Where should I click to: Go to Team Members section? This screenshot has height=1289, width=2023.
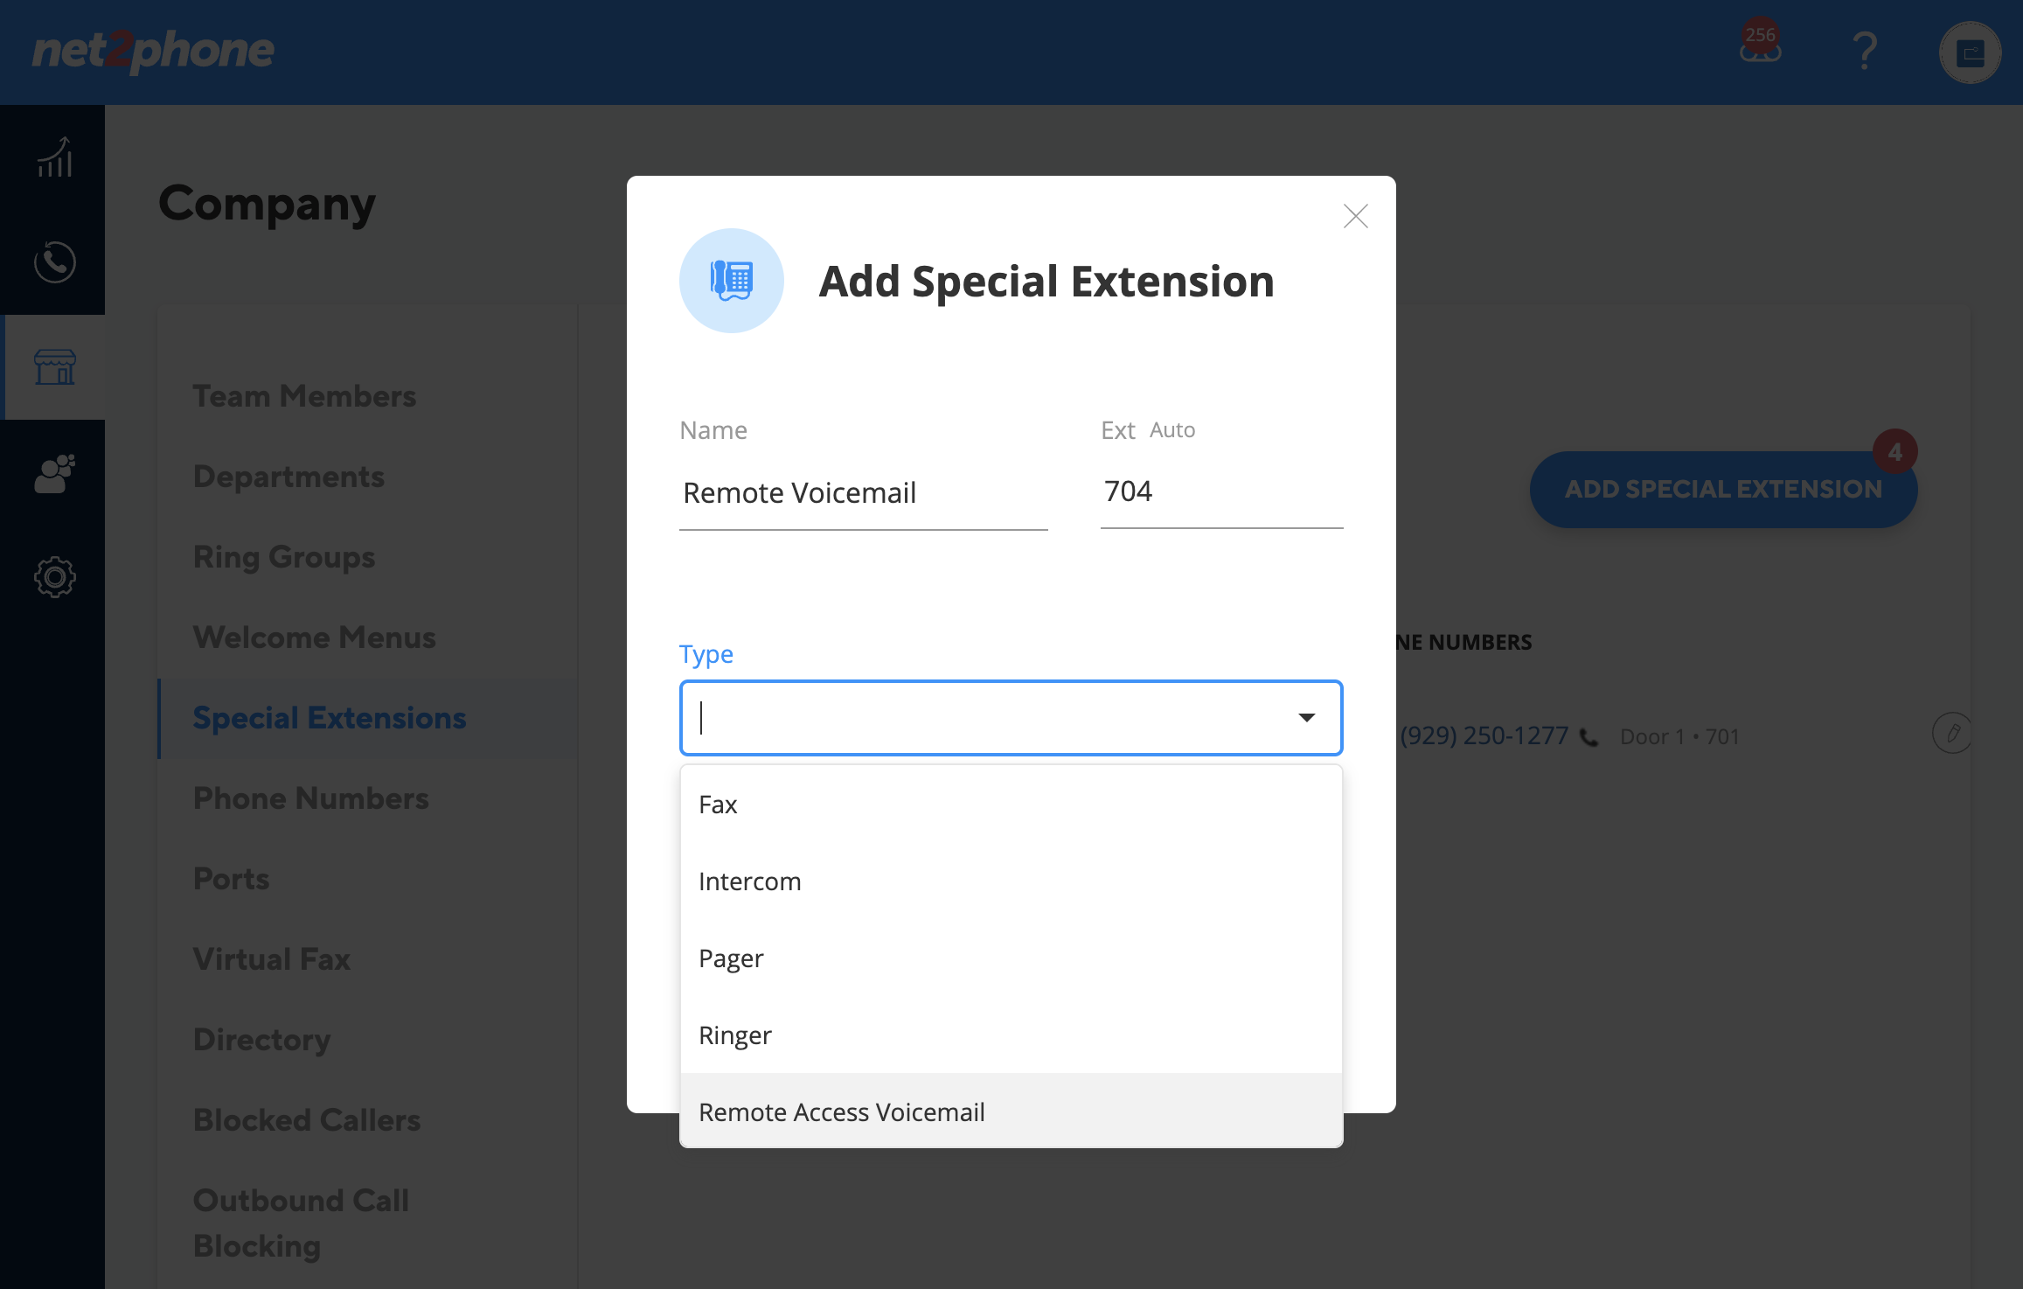(x=304, y=396)
